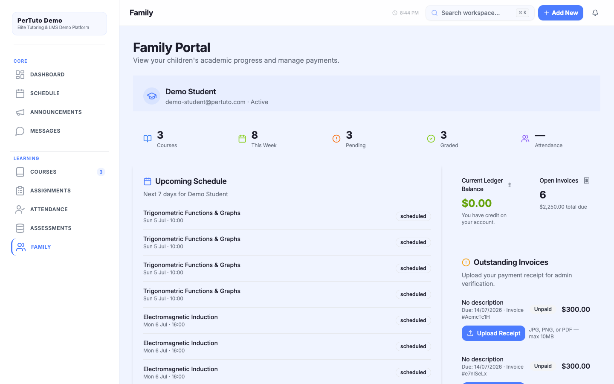The width and height of the screenshot is (614, 384).
Task: Click the purple people icon beside Attendance stat
Action: [x=525, y=139]
